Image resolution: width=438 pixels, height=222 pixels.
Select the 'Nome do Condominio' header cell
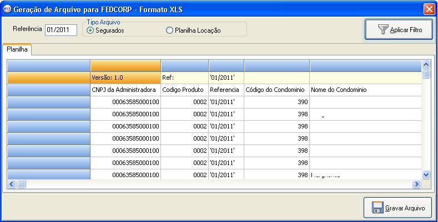(x=364, y=90)
